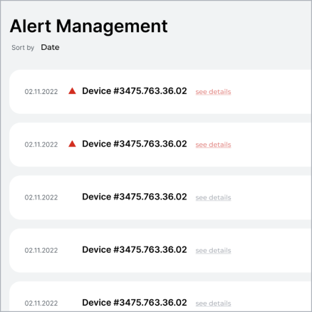The width and height of the screenshot is (312, 312).
Task: Click the 02.11.2022 date of fourth alert
Action: click(x=41, y=250)
